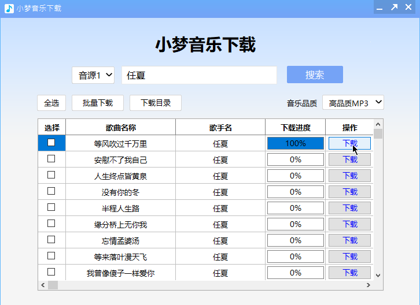Download the song 人生终点皆黄泉
Screen dimensions: 420x305
[350, 176]
